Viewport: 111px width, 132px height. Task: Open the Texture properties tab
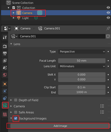coord(5,114)
